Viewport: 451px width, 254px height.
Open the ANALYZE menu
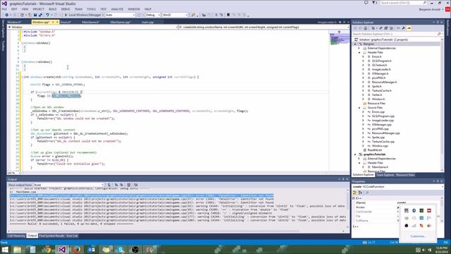pyautogui.click(x=117, y=9)
